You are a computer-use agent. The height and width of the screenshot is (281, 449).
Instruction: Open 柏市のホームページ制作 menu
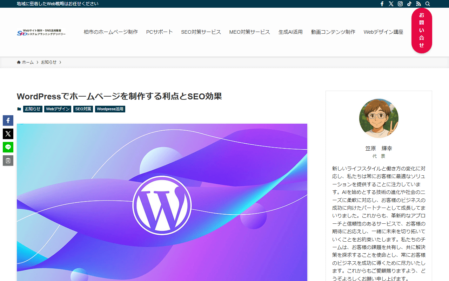pos(111,32)
